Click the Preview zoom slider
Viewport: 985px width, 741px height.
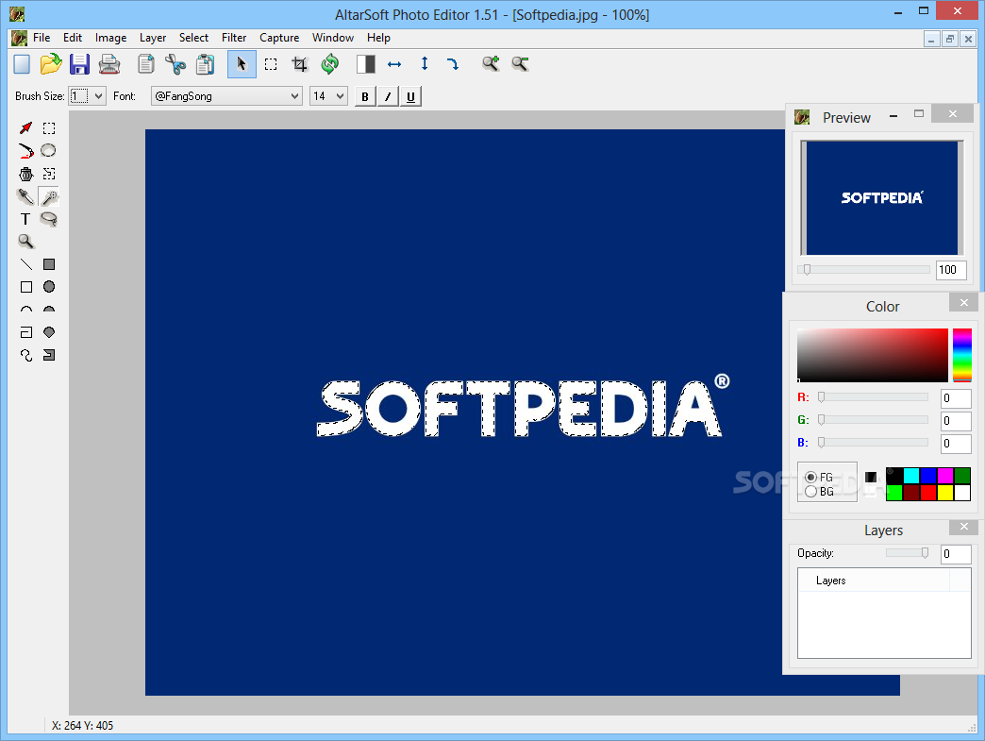[863, 270]
